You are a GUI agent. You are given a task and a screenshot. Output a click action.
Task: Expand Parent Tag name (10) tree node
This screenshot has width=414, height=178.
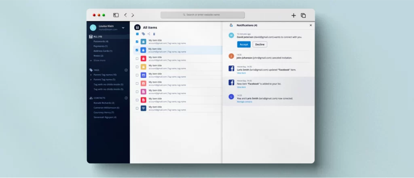[91, 75]
